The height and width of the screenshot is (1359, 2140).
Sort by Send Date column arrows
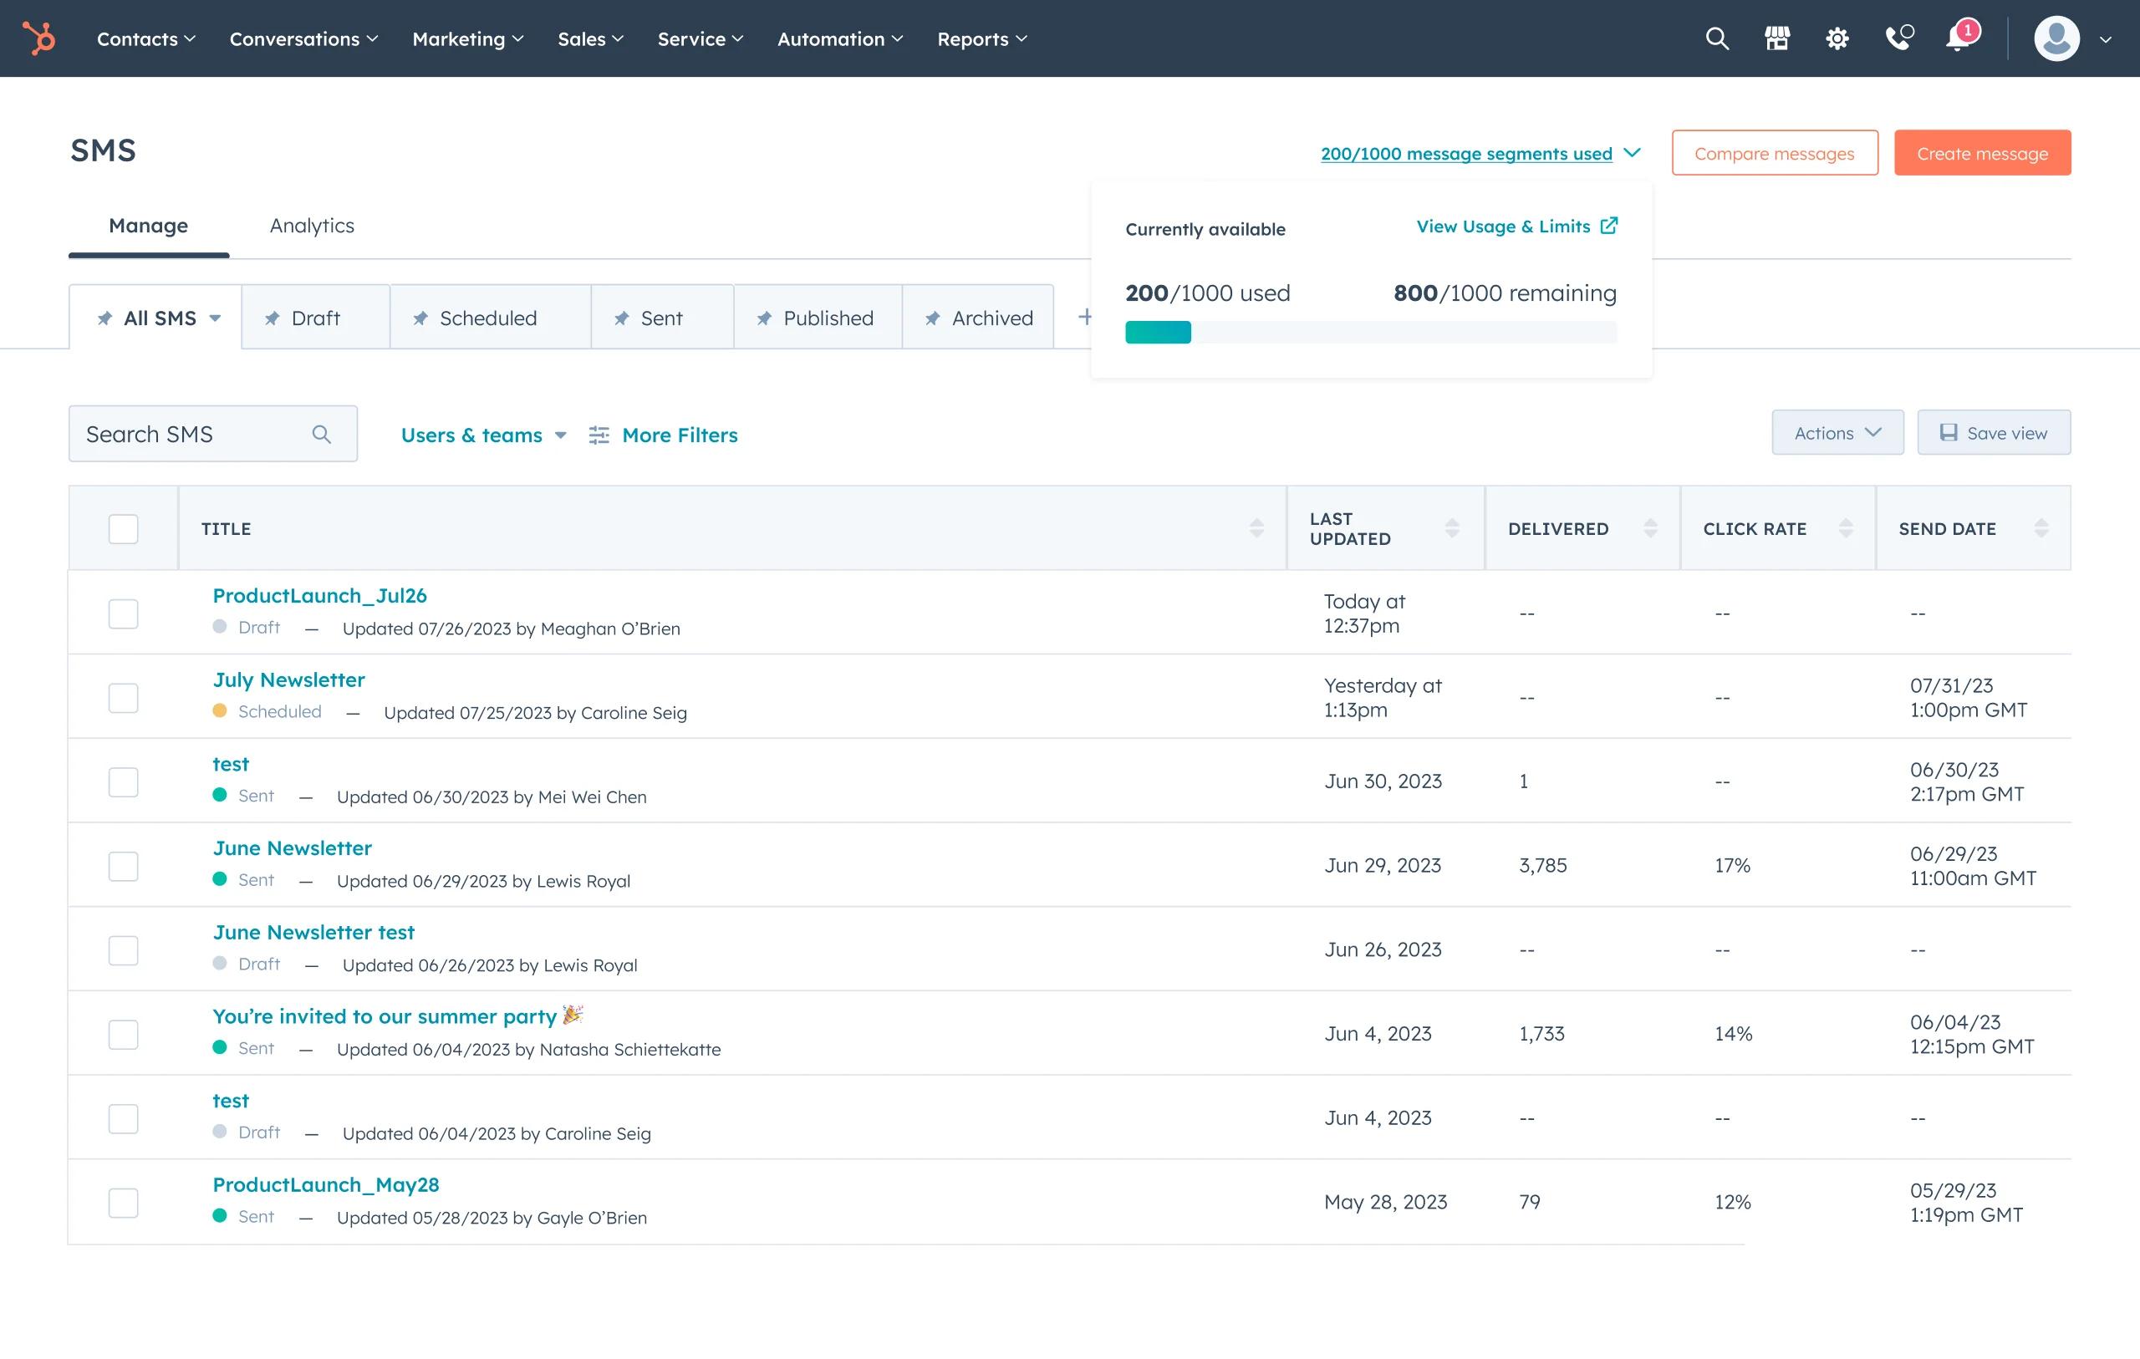(2041, 528)
